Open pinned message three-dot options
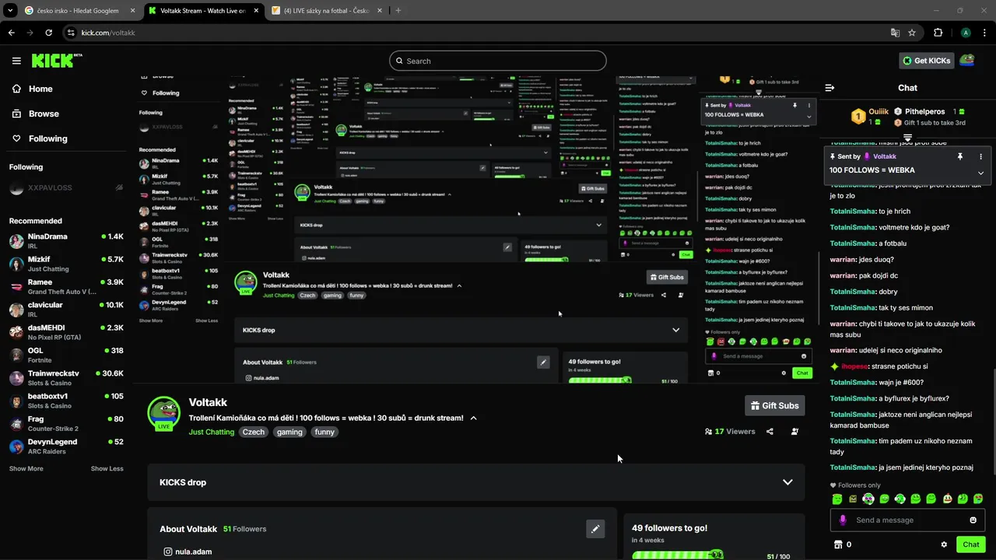Screen dimensions: 996x560 click(980, 156)
